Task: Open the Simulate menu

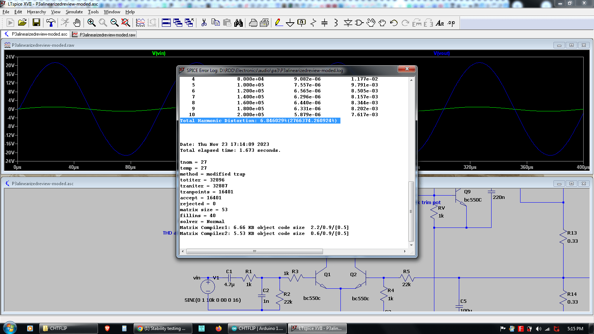Action: [x=74, y=12]
